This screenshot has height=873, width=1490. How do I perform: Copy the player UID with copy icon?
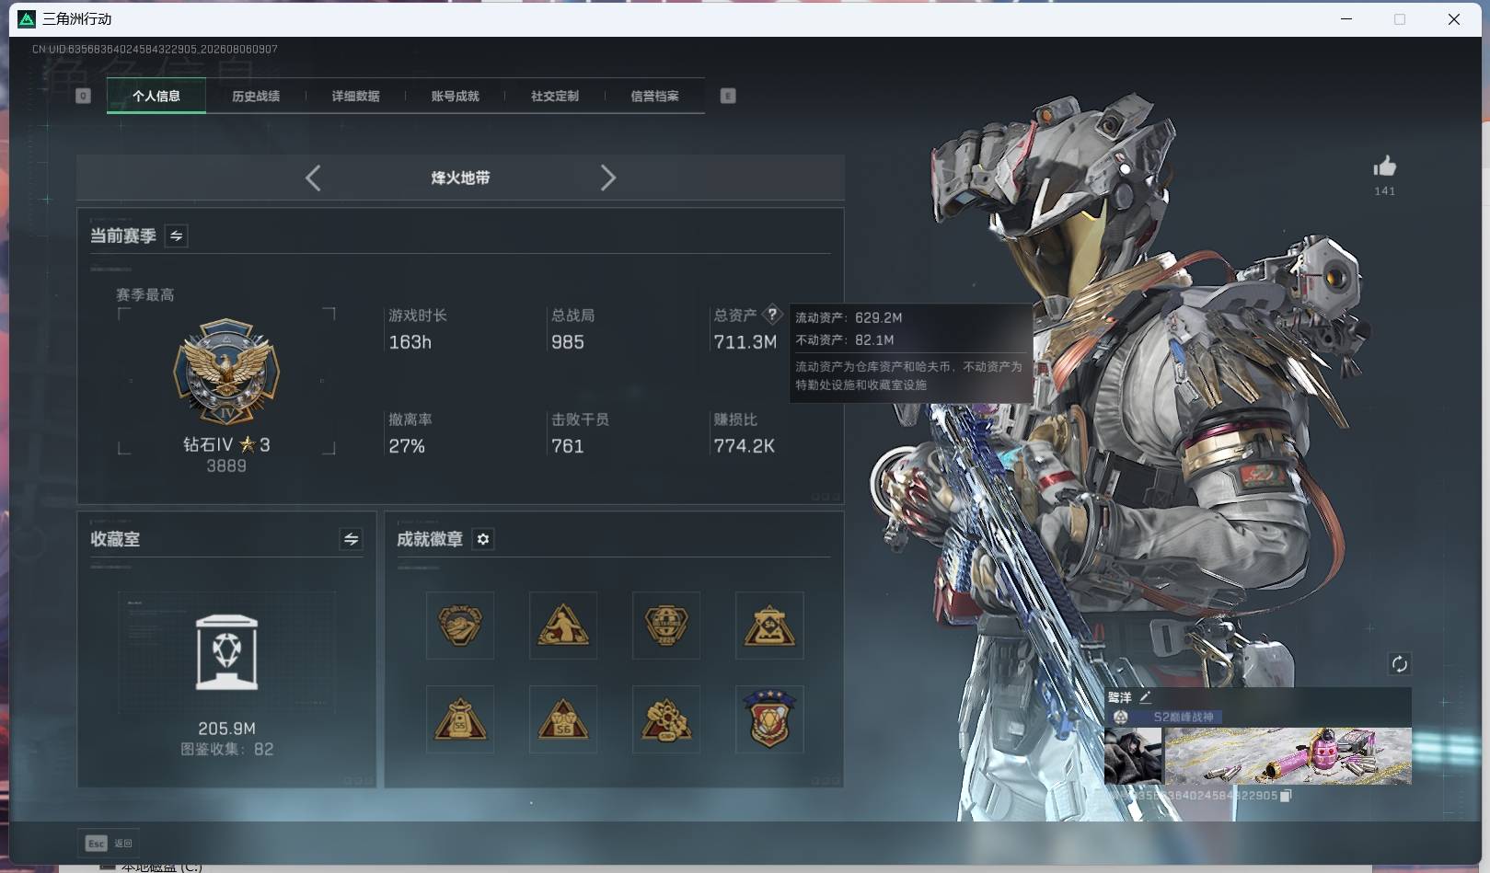tap(1286, 796)
